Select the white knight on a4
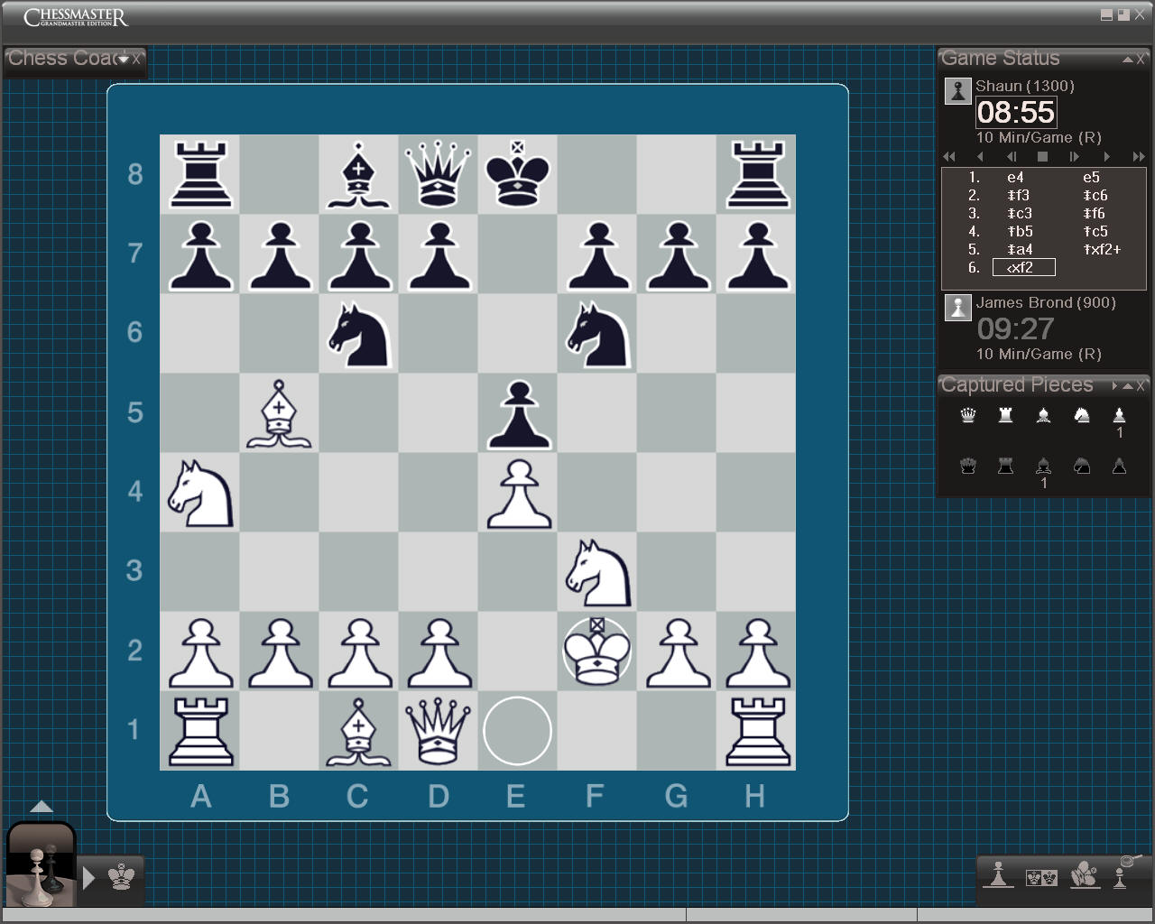This screenshot has width=1155, height=924. 200,493
